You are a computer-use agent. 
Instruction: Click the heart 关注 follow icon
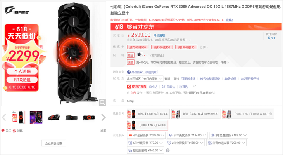(3, 131)
